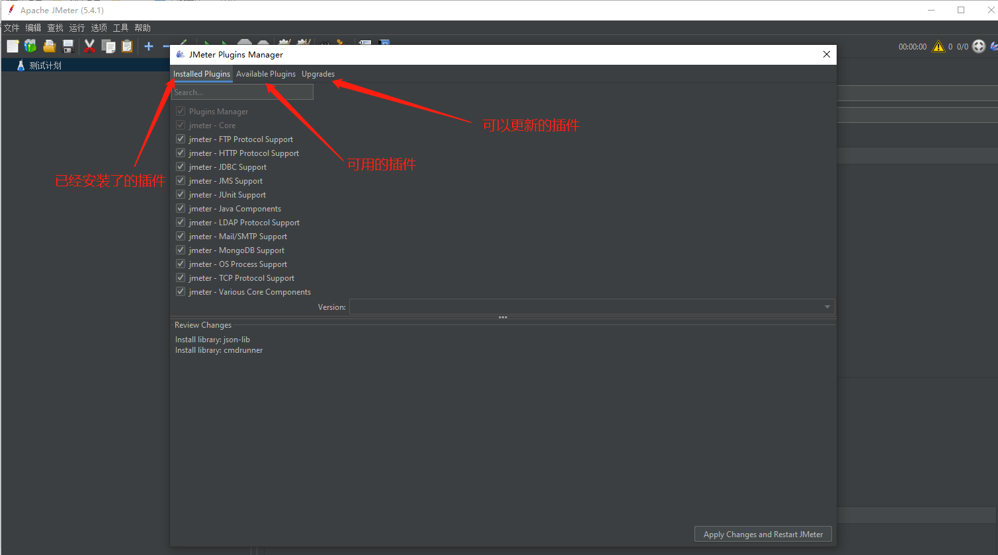This screenshot has height=555, width=998.
Task: Click the 'Install library: cmdrunner' line
Action: click(x=219, y=350)
